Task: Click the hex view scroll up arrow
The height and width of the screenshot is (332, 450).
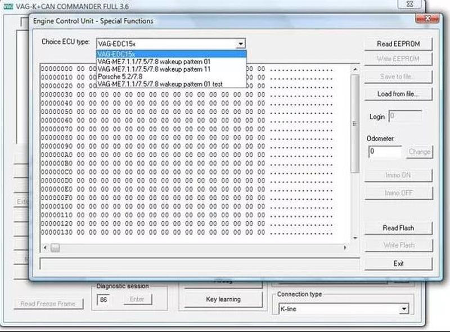Action: tap(355, 69)
